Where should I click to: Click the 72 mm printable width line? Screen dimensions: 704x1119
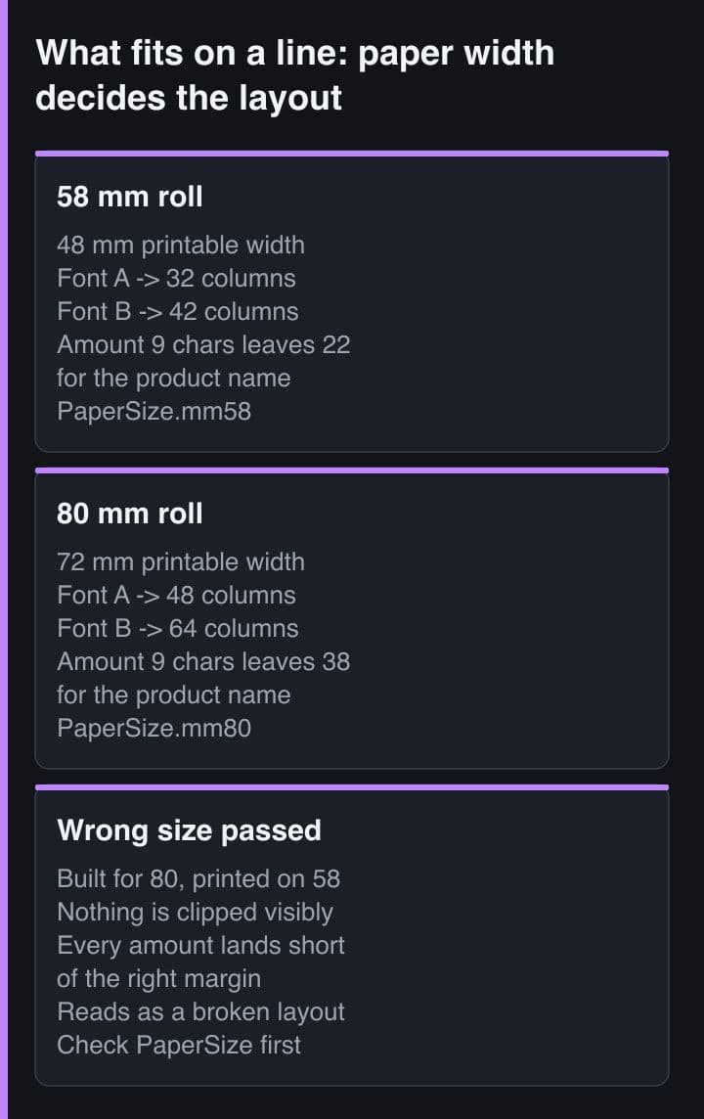181,561
